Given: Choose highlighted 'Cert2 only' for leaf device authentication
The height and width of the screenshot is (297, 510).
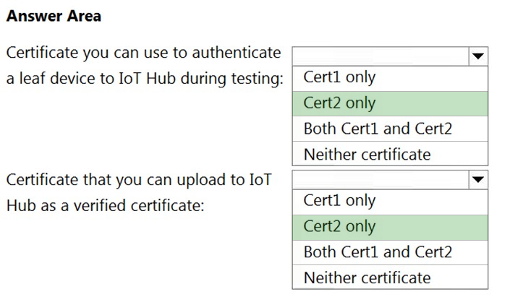Looking at the screenshot, I should coord(390,103).
